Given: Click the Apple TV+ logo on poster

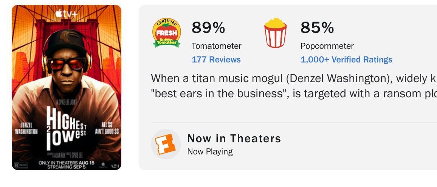Looking at the screenshot, I should [66, 14].
